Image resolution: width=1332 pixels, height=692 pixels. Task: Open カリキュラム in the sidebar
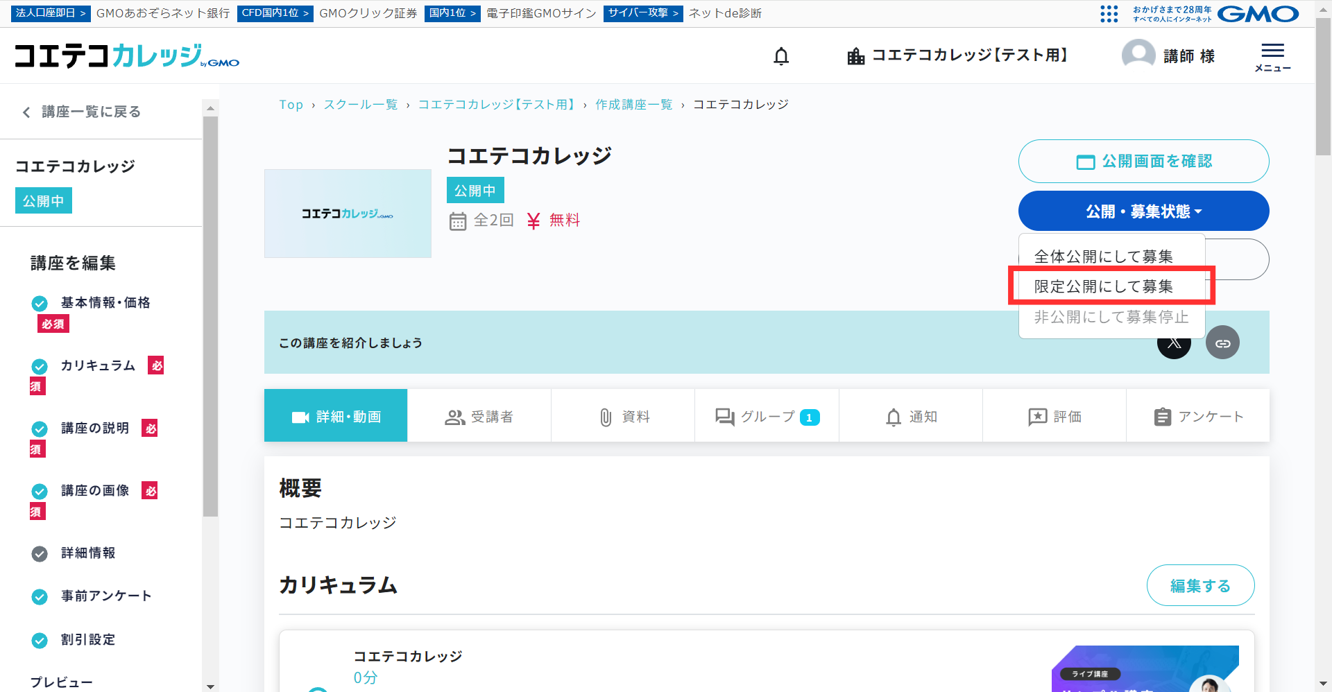click(x=98, y=365)
